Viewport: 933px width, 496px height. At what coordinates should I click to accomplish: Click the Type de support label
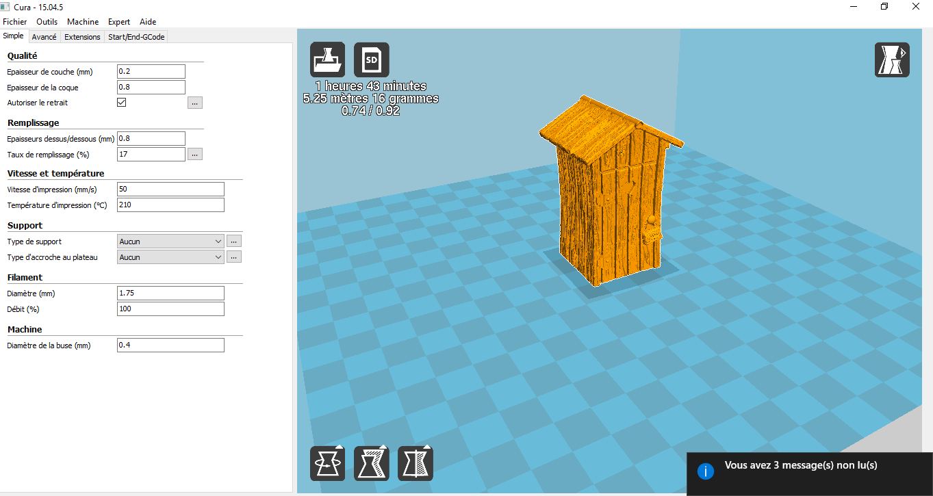click(x=34, y=242)
